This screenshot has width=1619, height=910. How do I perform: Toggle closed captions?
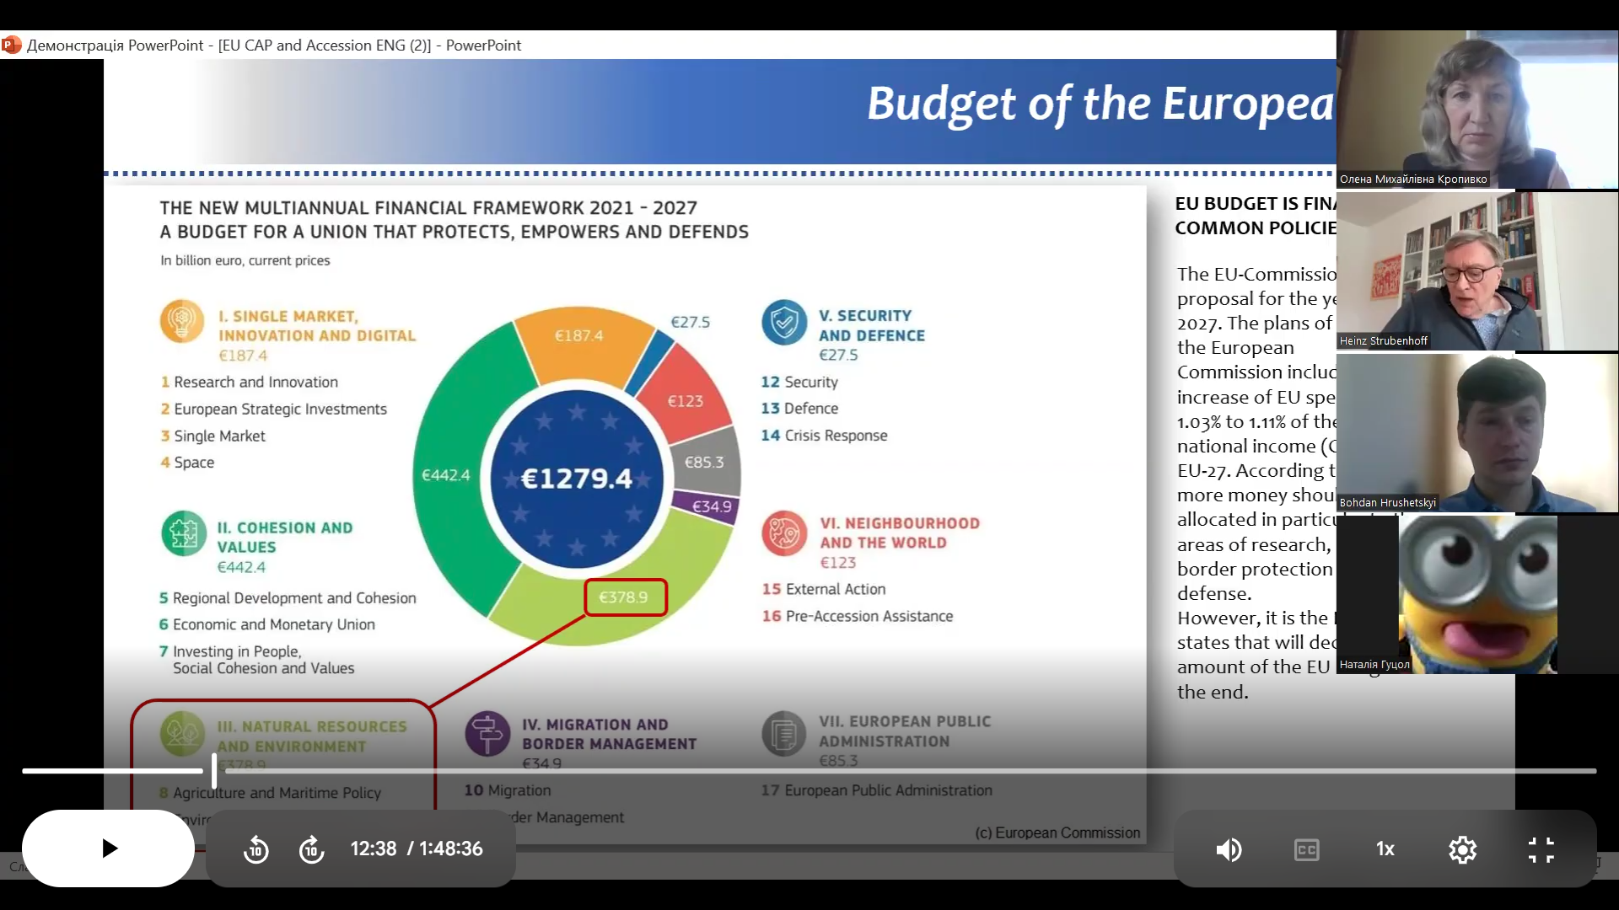point(1306,849)
